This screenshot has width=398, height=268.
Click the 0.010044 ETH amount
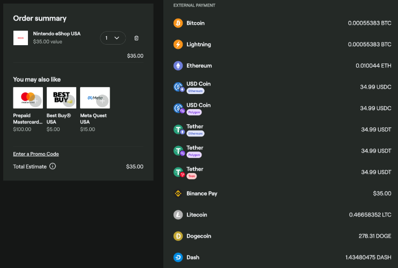point(373,66)
